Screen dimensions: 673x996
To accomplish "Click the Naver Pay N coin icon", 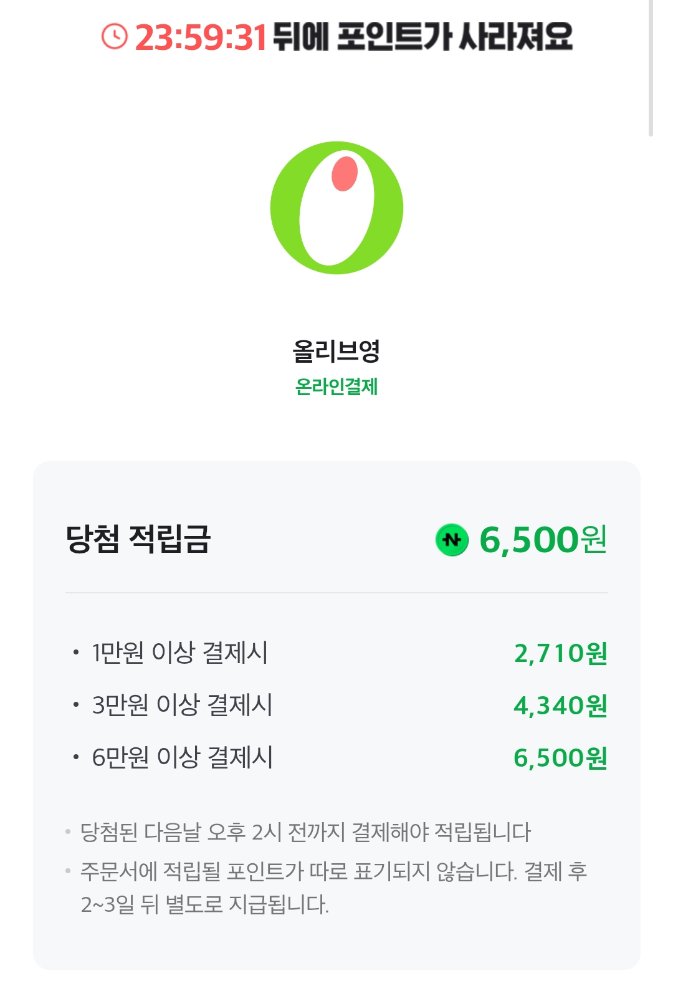I will click(x=452, y=540).
